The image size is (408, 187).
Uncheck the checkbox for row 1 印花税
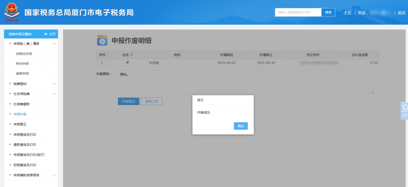tap(127, 62)
